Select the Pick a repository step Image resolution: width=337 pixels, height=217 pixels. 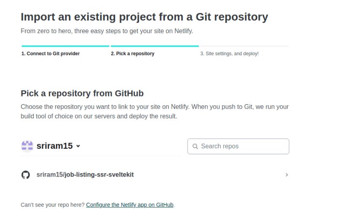(x=133, y=54)
